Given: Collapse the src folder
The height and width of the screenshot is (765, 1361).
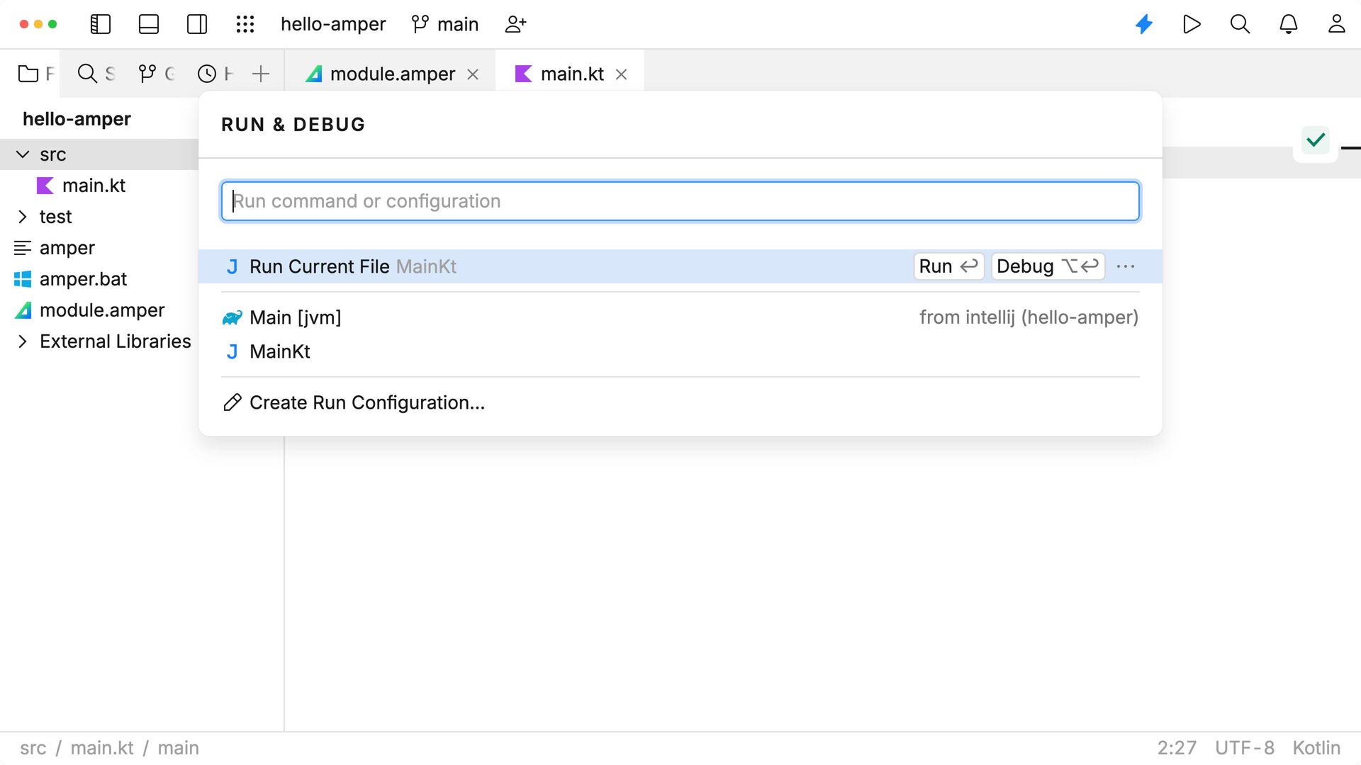Looking at the screenshot, I should point(23,154).
